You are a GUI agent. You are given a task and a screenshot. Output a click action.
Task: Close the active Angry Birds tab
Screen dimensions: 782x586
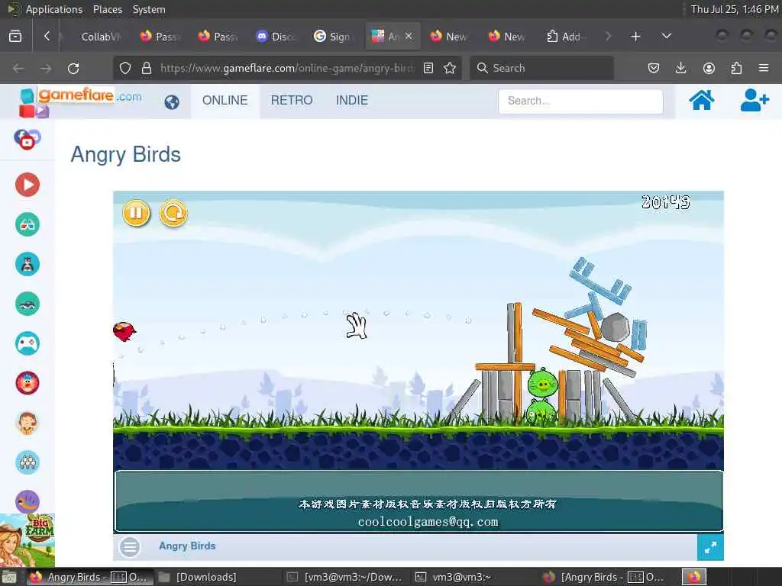click(409, 36)
